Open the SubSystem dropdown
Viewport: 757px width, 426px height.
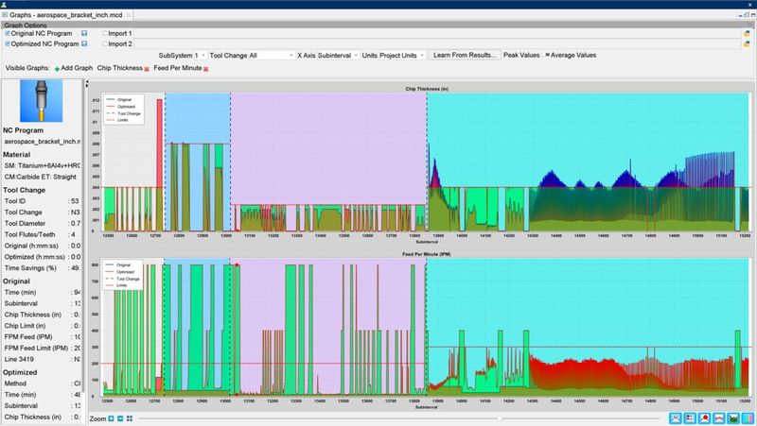pos(200,56)
